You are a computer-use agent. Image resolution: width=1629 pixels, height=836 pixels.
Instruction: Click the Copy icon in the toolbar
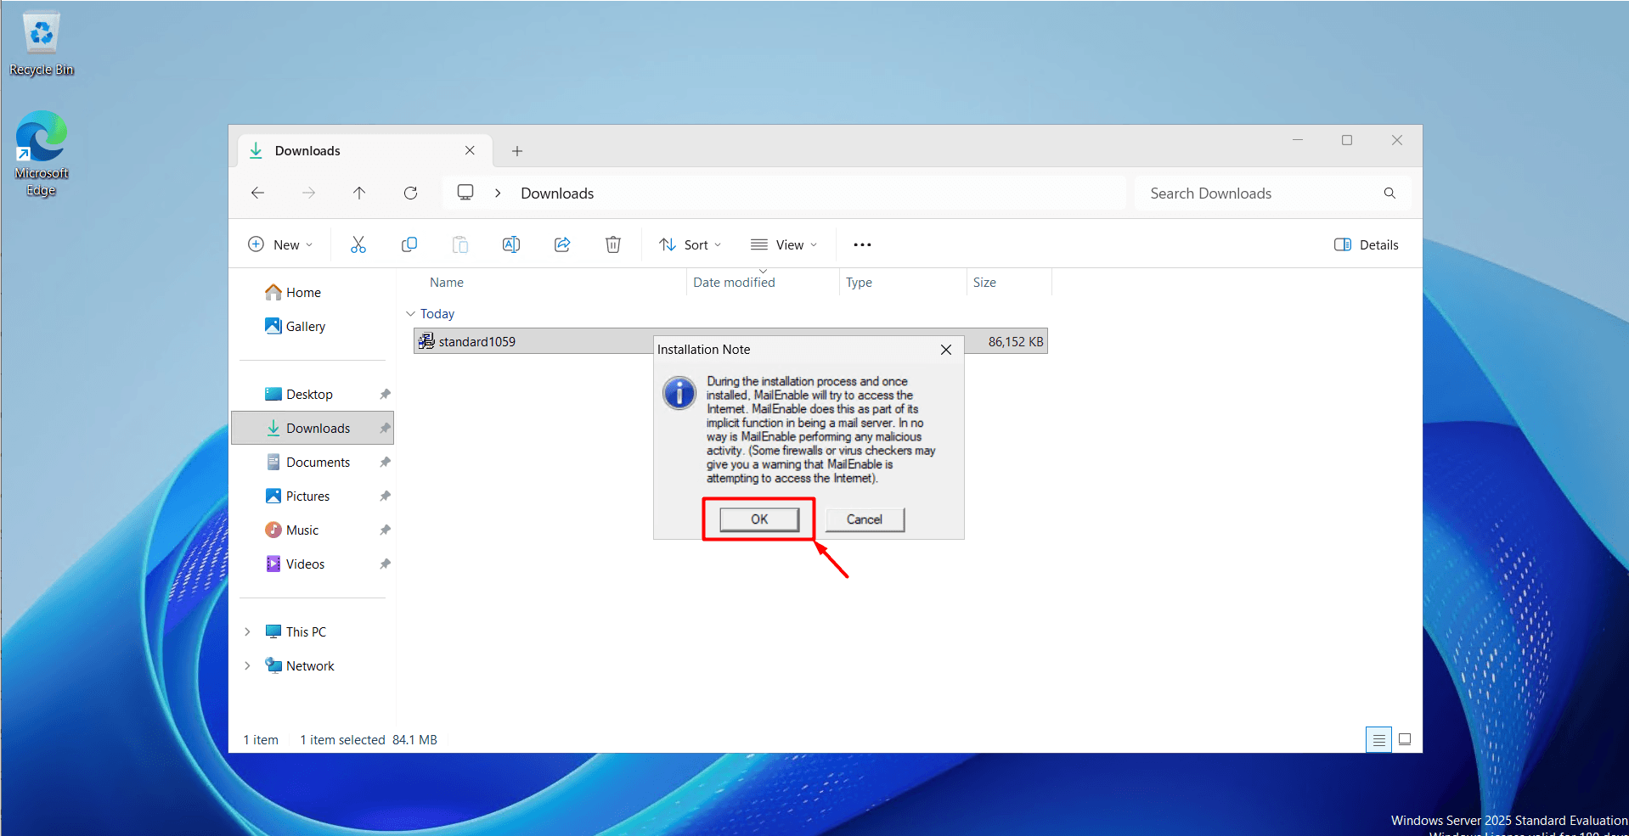(409, 244)
